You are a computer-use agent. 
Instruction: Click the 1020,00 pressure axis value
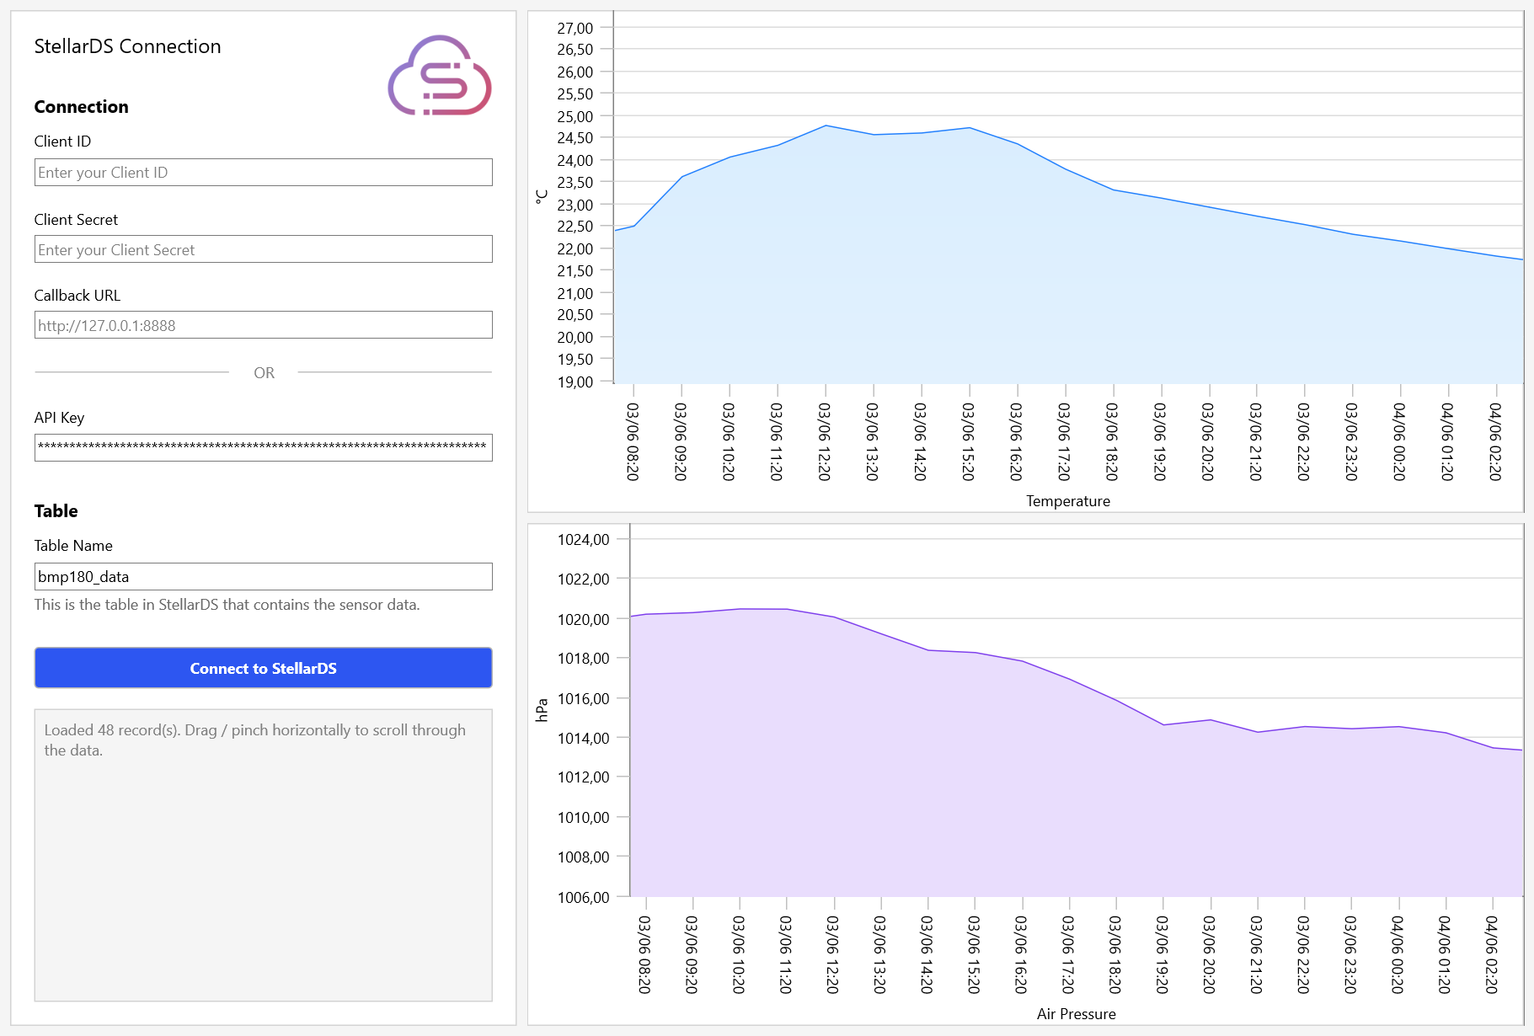point(584,619)
